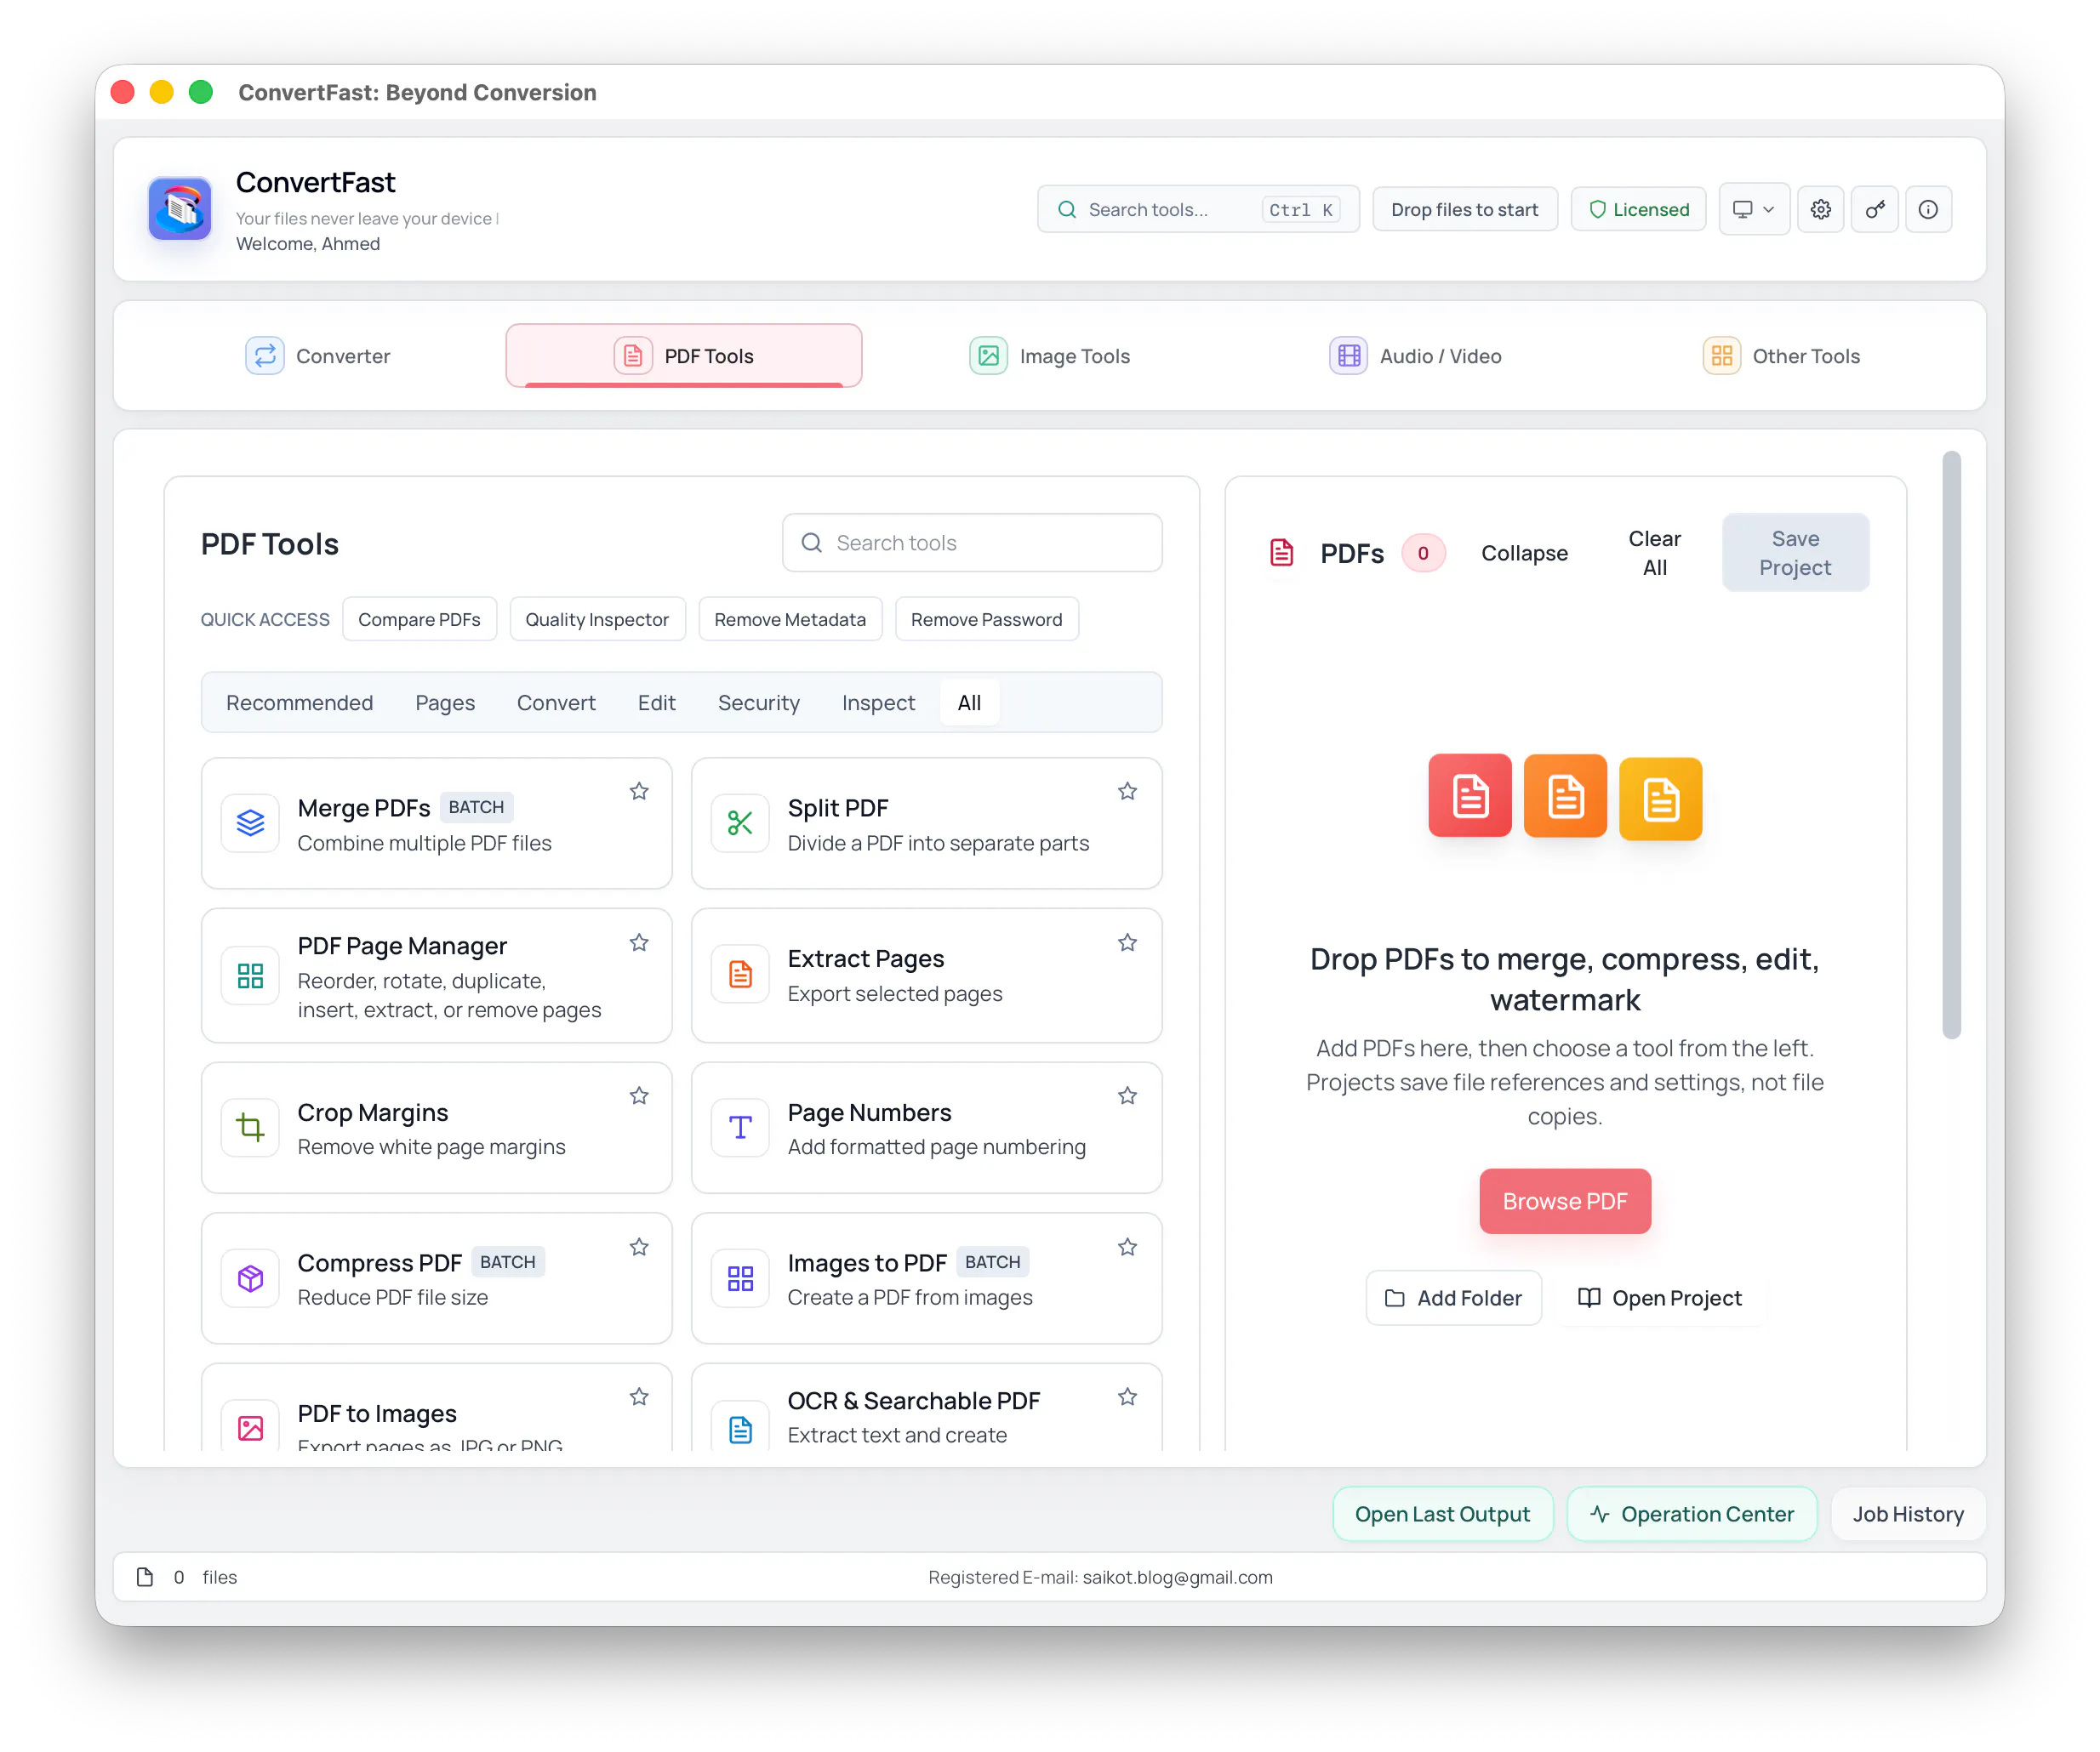Open Remove Password quick access
Viewport: 2100px width, 1752px height.
[986, 620]
